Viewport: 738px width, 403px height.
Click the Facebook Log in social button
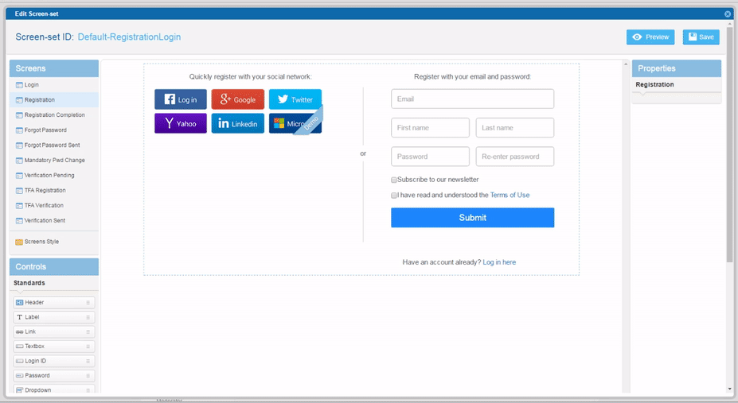[x=180, y=99]
